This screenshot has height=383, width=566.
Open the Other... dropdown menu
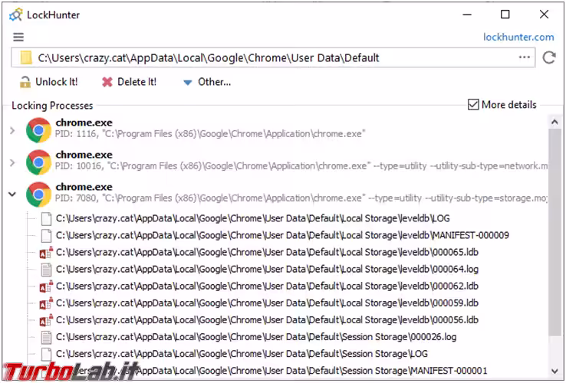pyautogui.click(x=206, y=82)
